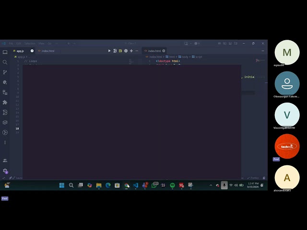This screenshot has width=307, height=230.
Task: Open more actions for the left editor group
Action: tap(137, 51)
